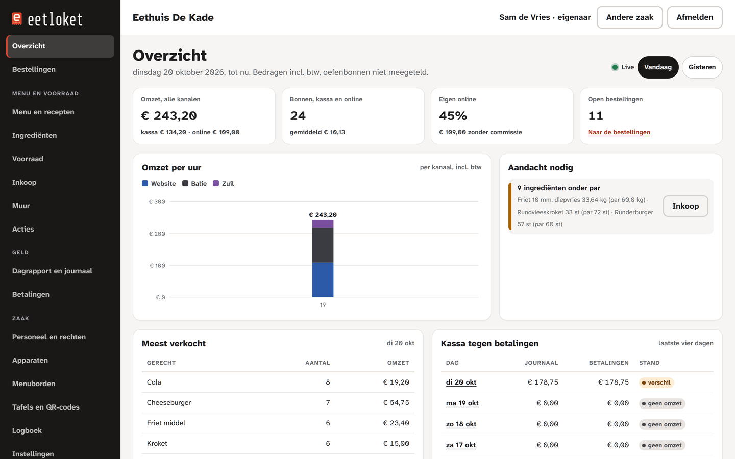735x459 pixels.
Task: Open the Voorraad page
Action: tap(60, 159)
